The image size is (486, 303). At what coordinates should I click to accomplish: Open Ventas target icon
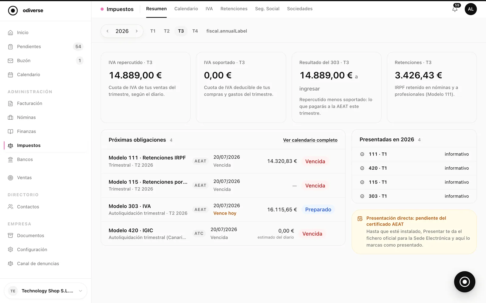10,178
